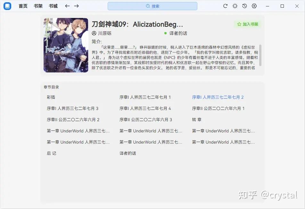Image resolution: width=305 pixels, height=209 pixels.
Task: Open the brightness/theme settings icon
Action: [235, 6]
